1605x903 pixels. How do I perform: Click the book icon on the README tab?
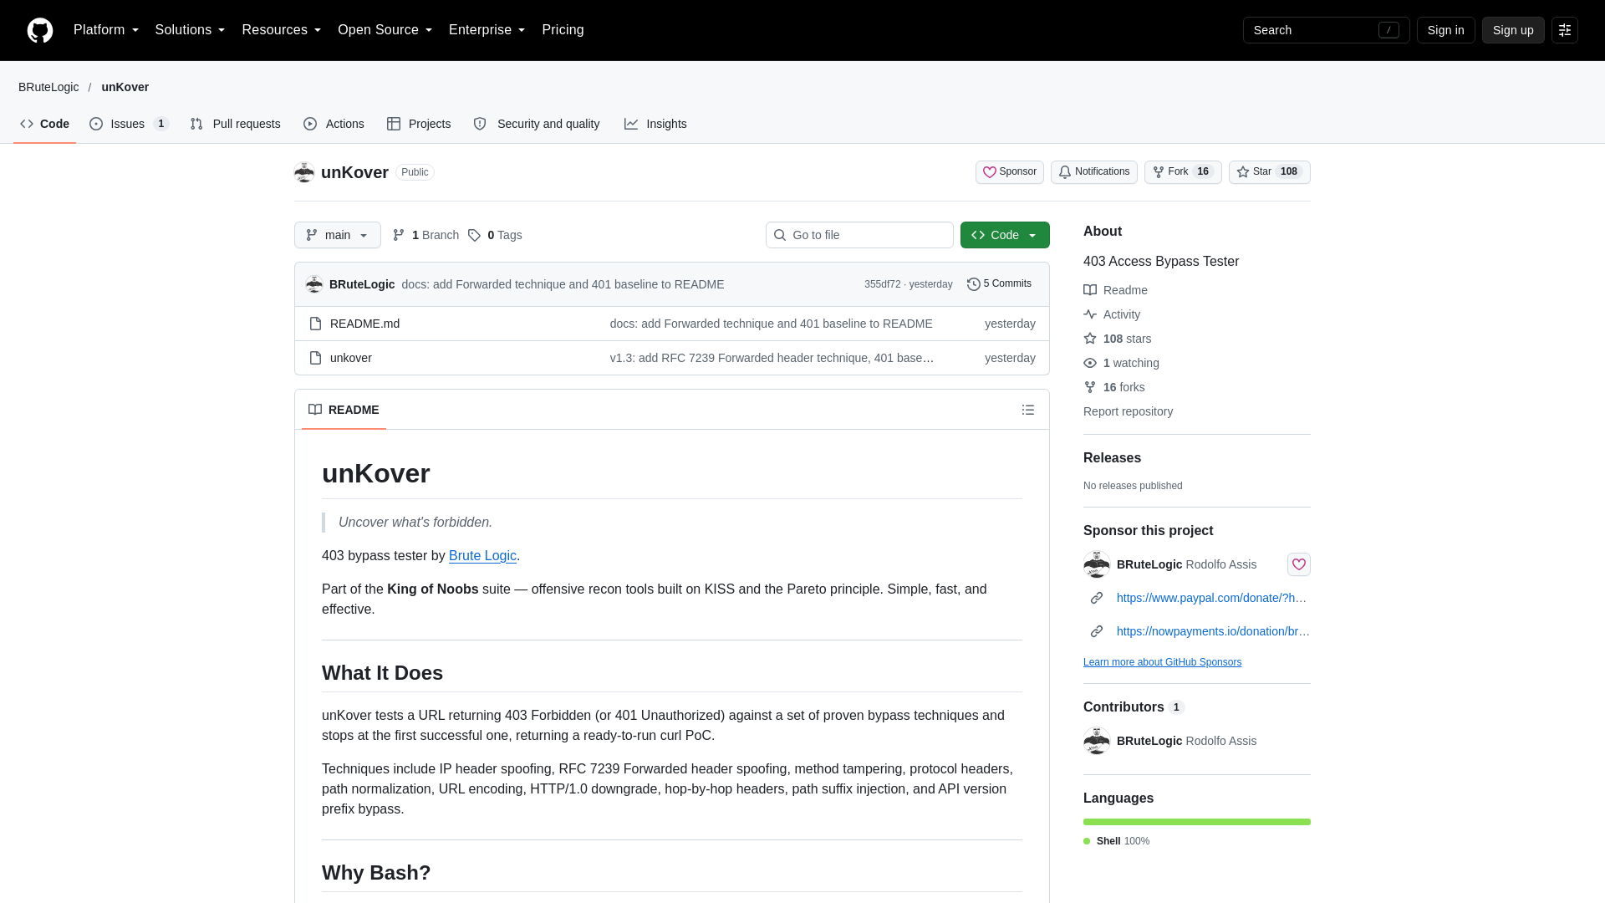(x=315, y=410)
